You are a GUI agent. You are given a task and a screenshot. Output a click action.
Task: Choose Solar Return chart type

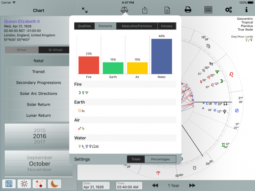point(39,104)
